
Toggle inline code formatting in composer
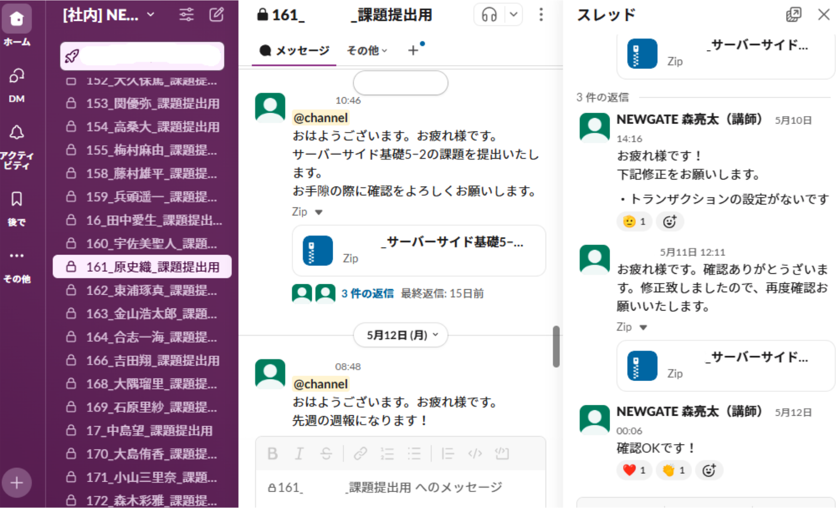(475, 453)
